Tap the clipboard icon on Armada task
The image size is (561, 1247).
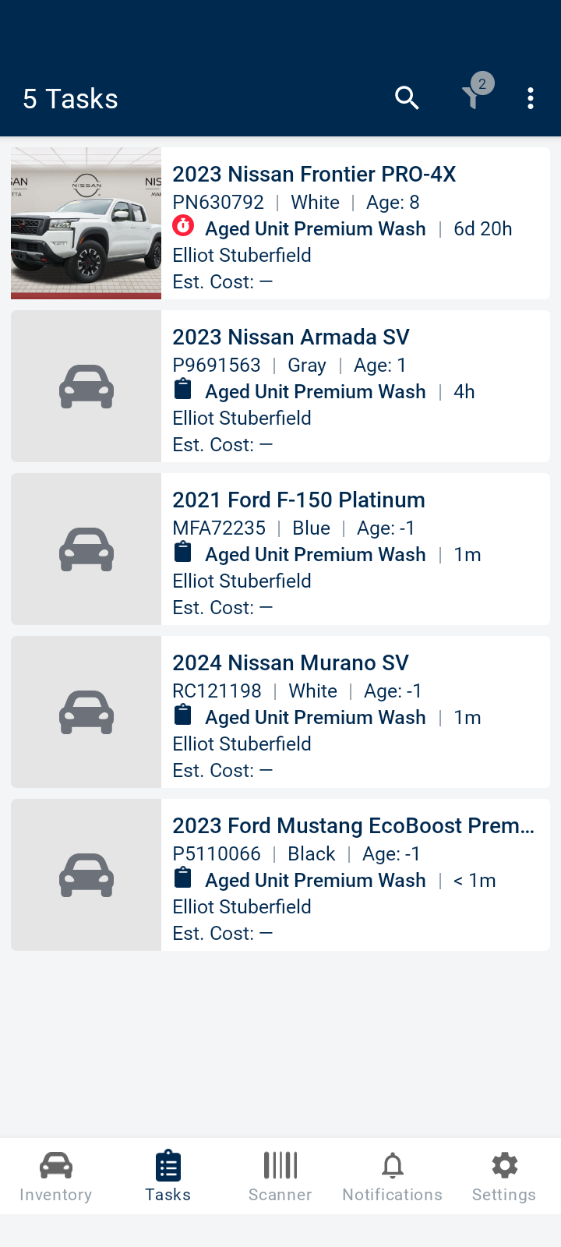(183, 389)
